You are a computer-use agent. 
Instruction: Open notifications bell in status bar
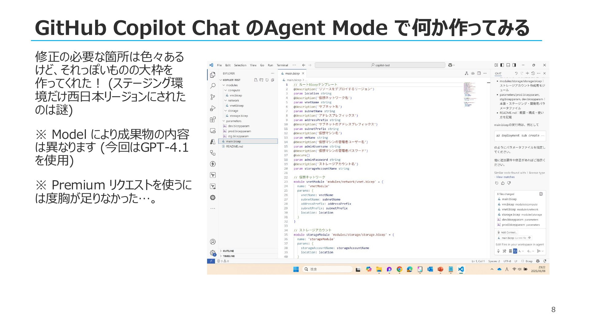(545, 261)
